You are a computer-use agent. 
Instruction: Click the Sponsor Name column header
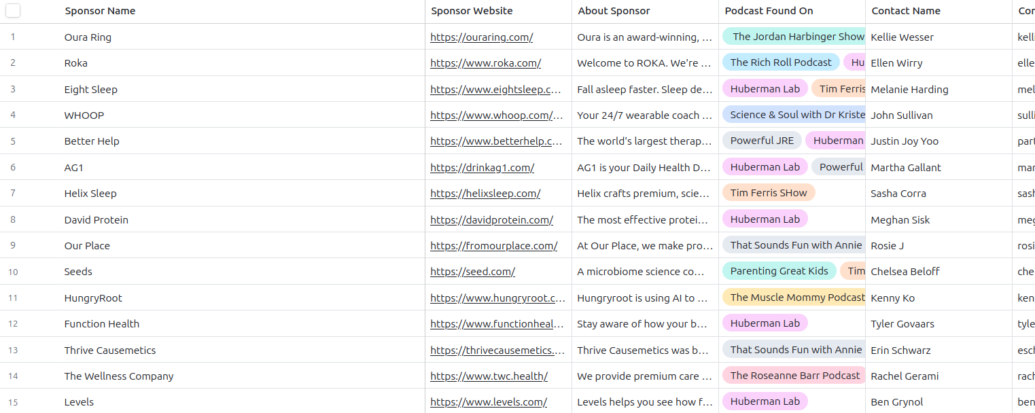100,11
